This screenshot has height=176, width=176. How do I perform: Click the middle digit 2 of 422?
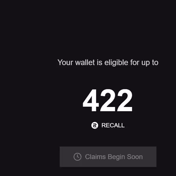click(108, 100)
